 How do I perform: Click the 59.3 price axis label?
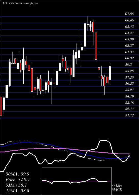128,65
